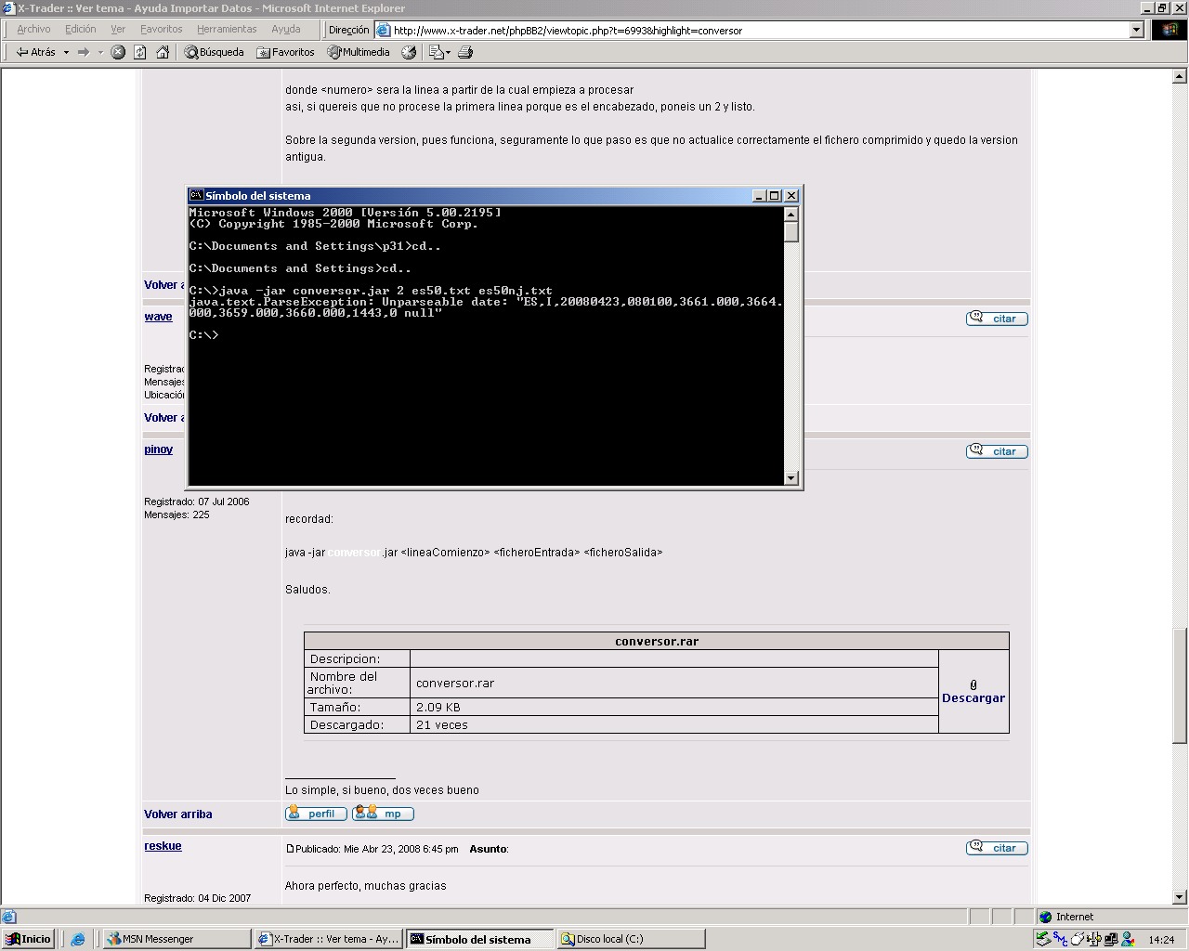Expand the Mail icon dropdown arrow
The height and width of the screenshot is (951, 1189).
(x=449, y=53)
